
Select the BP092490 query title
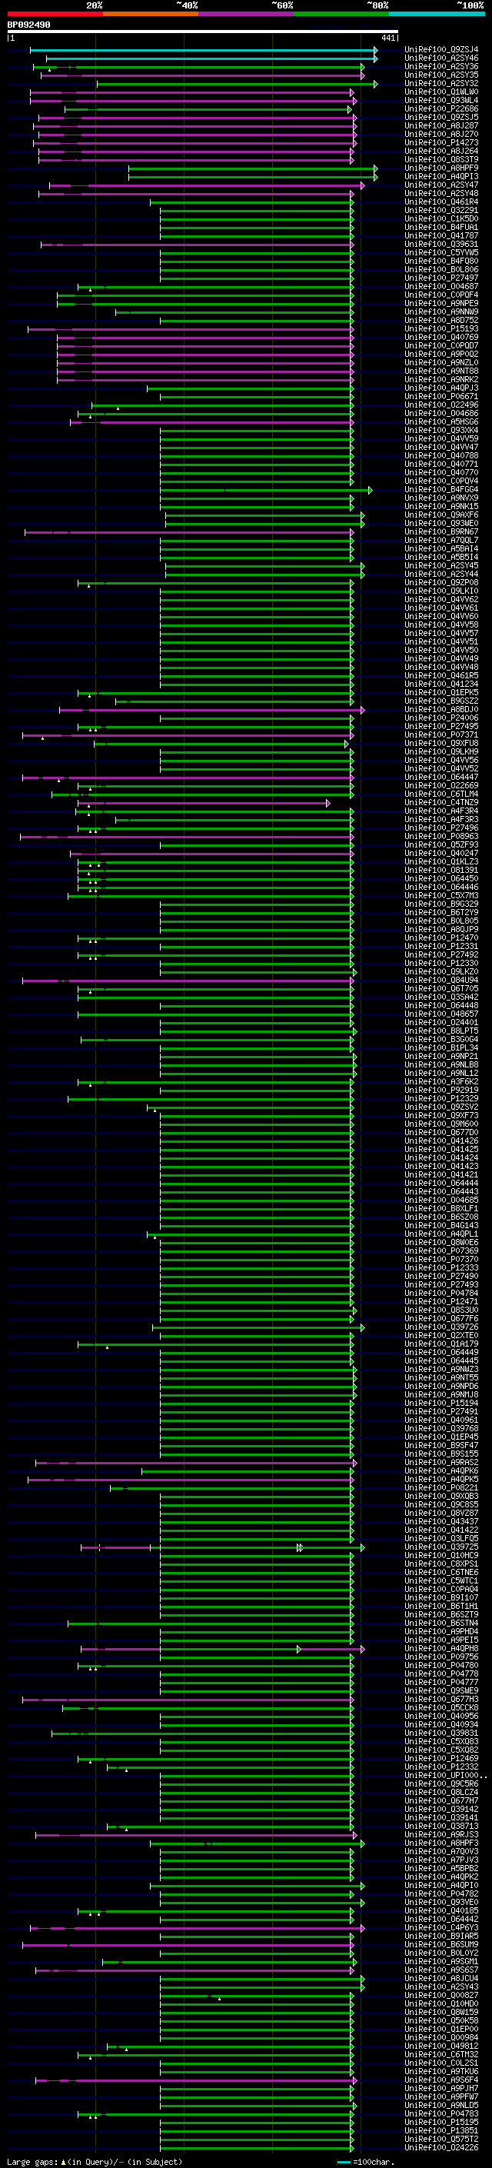tap(28, 25)
